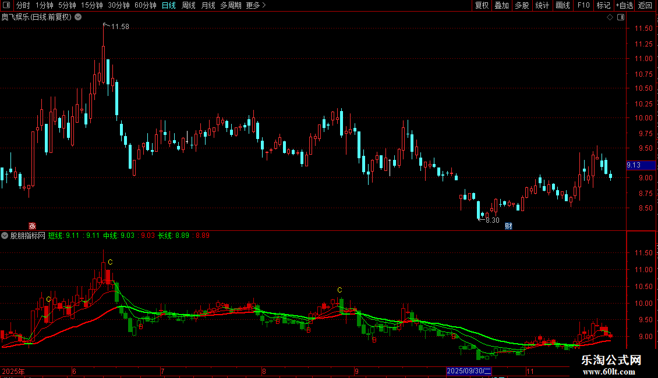Switch to 周线 weekly chart
This screenshot has height=378, width=658.
tap(189, 5)
